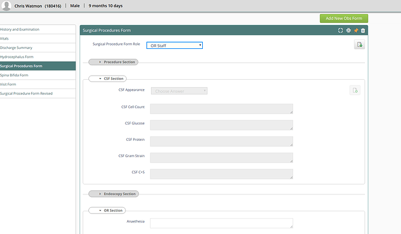The width and height of the screenshot is (401, 234).
Task: Expand the Endoscopy Section
Action: click(x=113, y=194)
